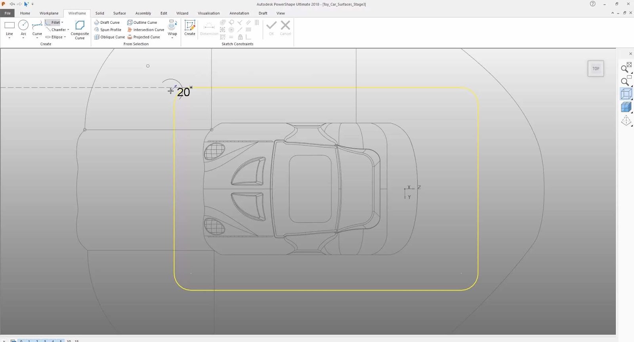Switch to the Home tab
Screen dimensions: 634x342
[25, 13]
